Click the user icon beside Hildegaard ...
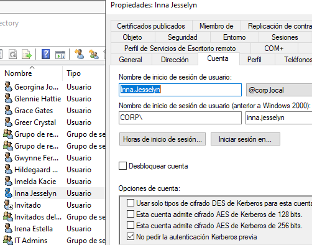The width and height of the screenshot is (312, 245). coord(8,169)
